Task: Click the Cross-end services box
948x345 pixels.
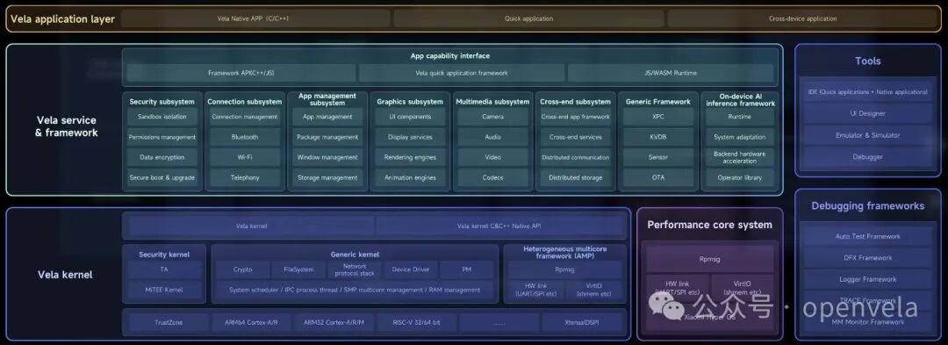Action: coord(576,137)
